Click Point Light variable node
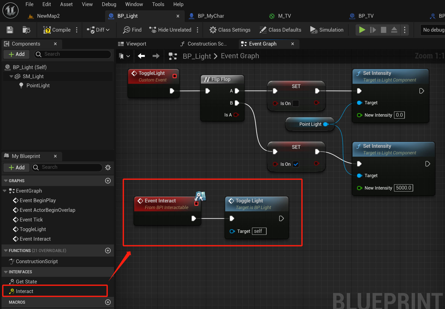 (x=310, y=124)
